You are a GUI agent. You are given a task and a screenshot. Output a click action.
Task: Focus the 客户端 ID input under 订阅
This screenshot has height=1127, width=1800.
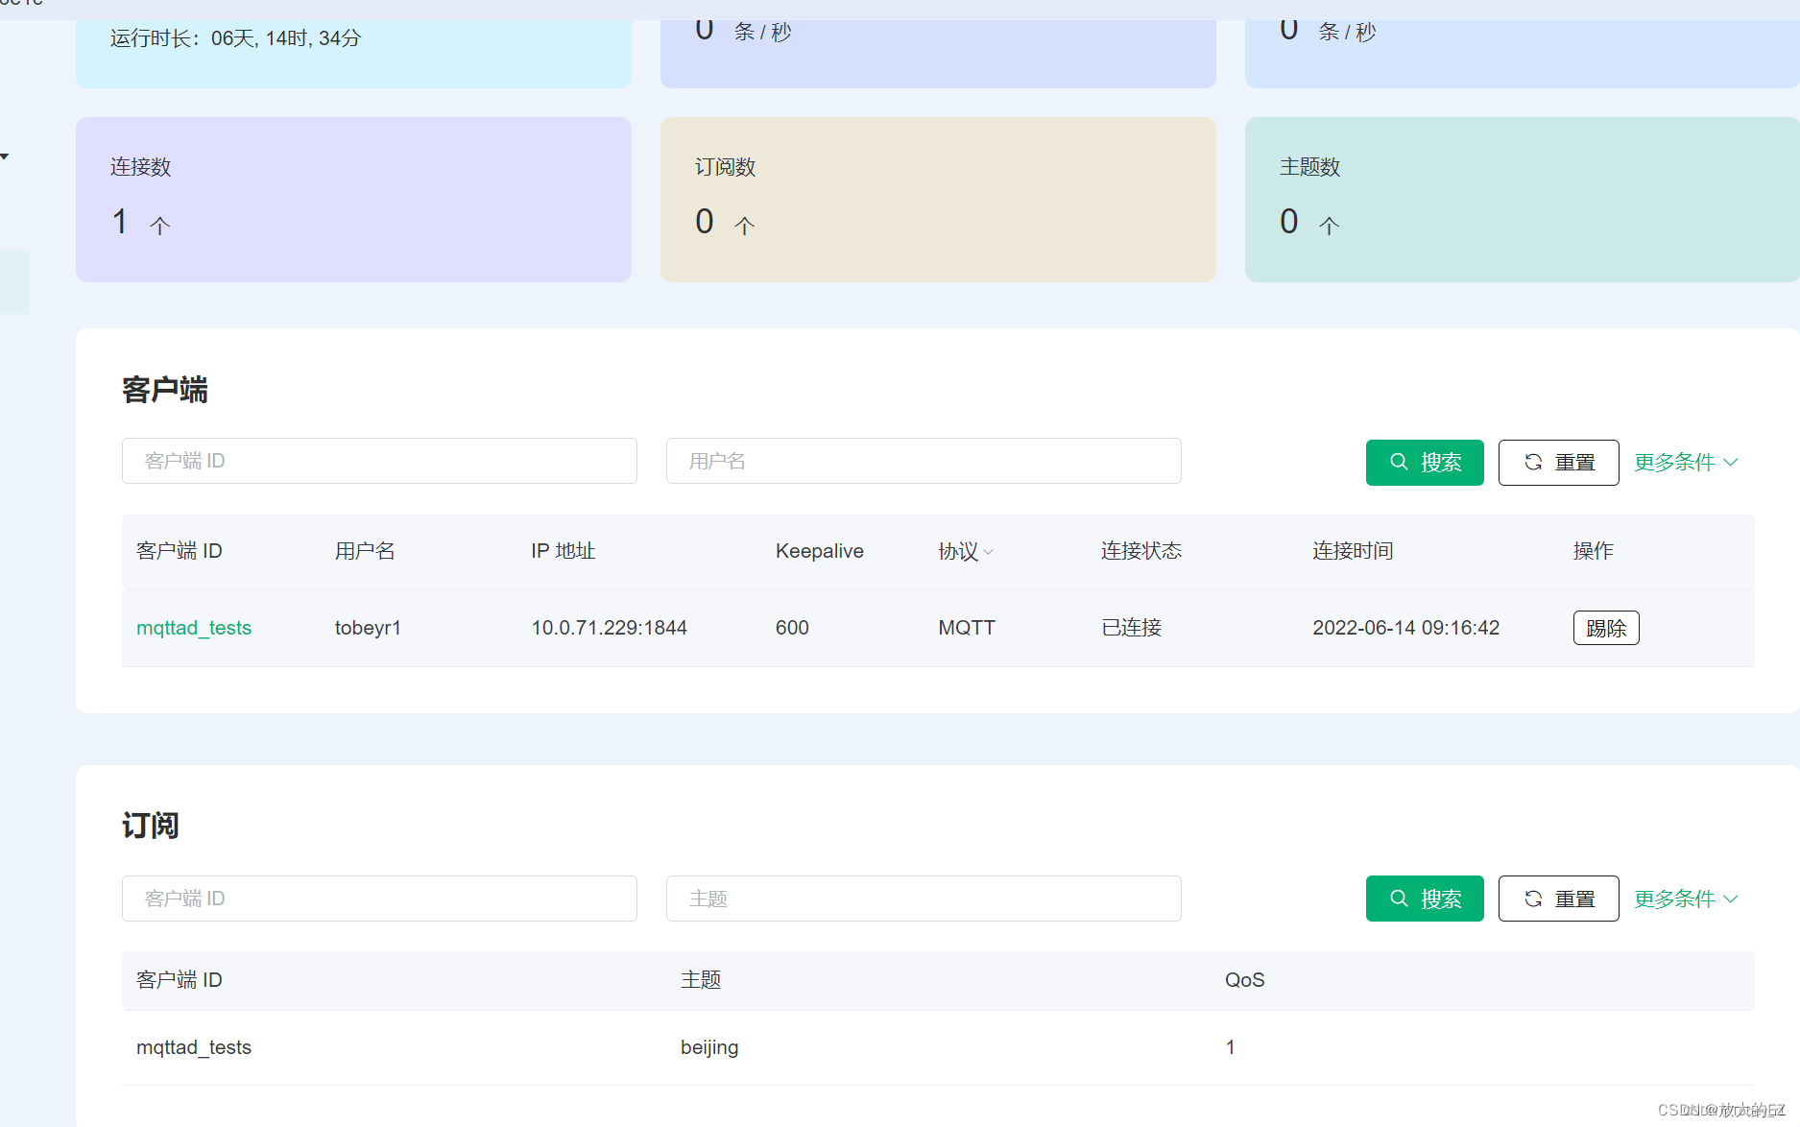pyautogui.click(x=379, y=899)
